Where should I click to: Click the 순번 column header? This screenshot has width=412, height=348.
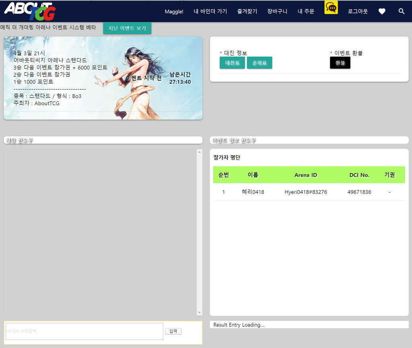(224, 175)
